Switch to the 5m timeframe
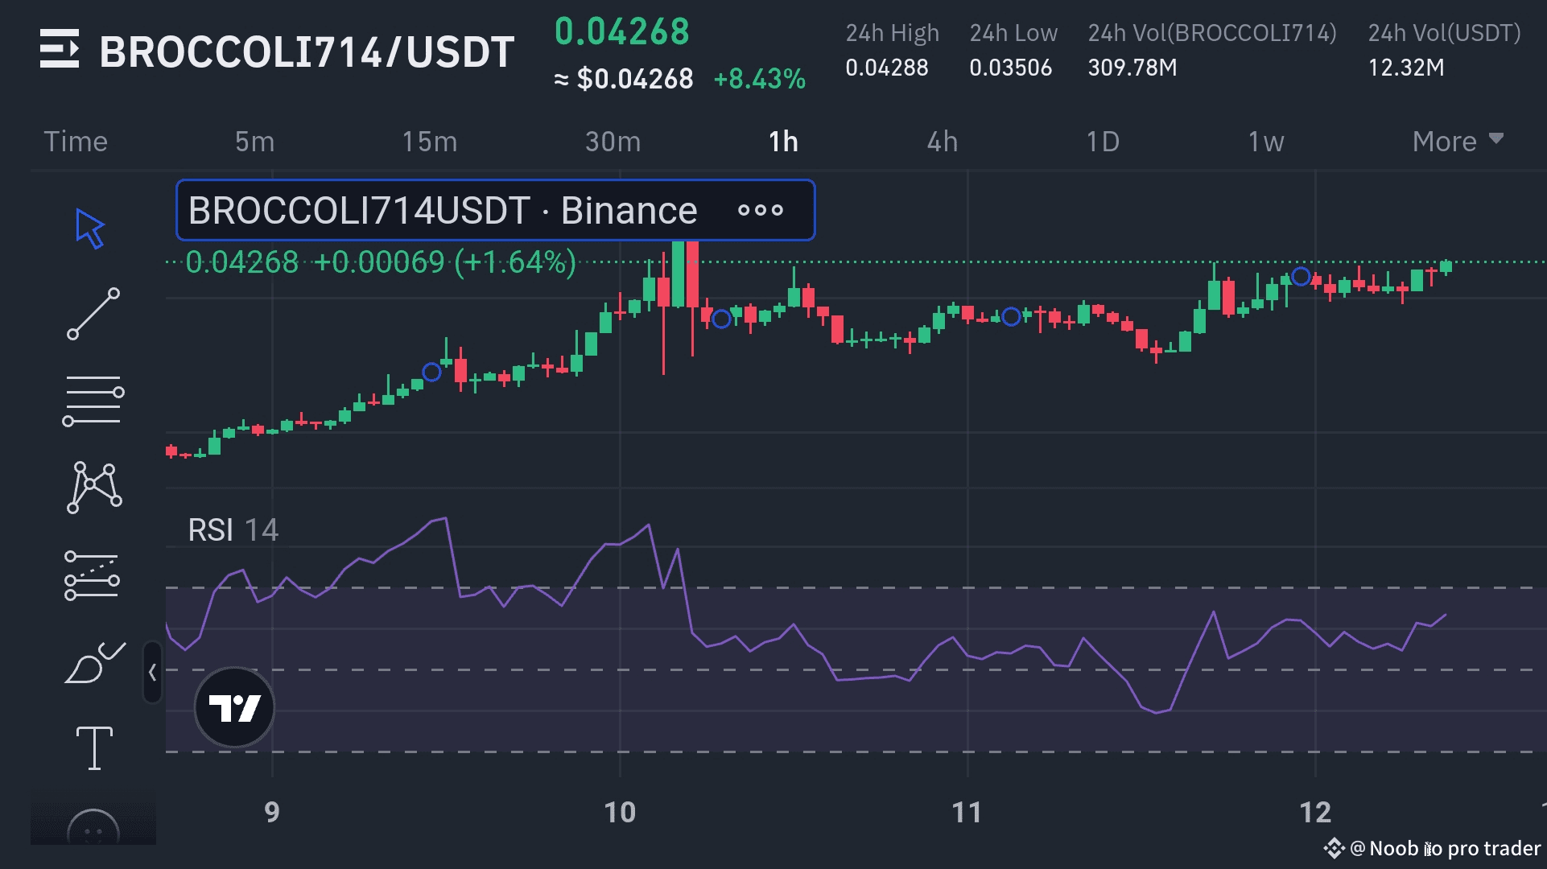The image size is (1547, 869). 254,142
